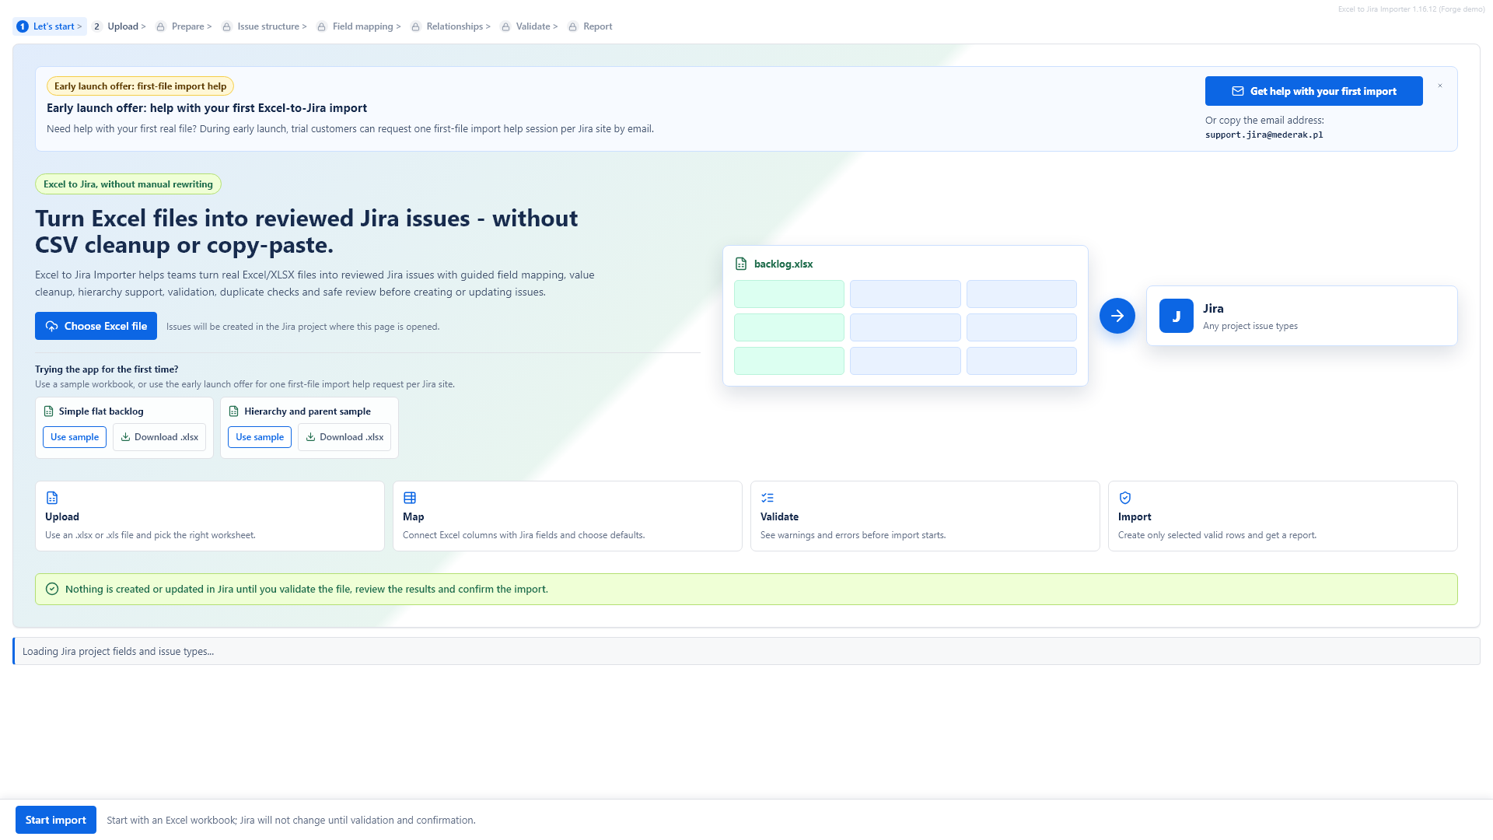The image size is (1493, 840).
Task: Click the backlog.xlsx spreadsheet file icon
Action: pos(741,264)
